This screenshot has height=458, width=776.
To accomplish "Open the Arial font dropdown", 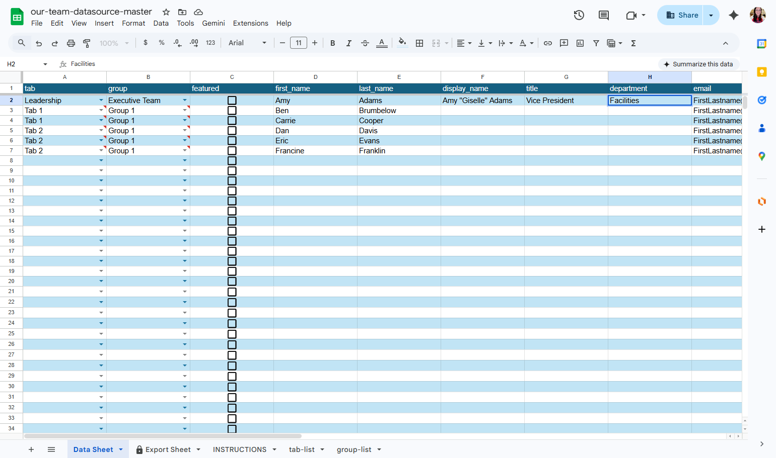I will tap(247, 43).
